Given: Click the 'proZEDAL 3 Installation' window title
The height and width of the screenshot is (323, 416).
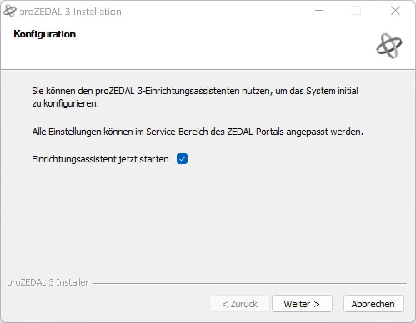Looking at the screenshot, I should coord(70,12).
